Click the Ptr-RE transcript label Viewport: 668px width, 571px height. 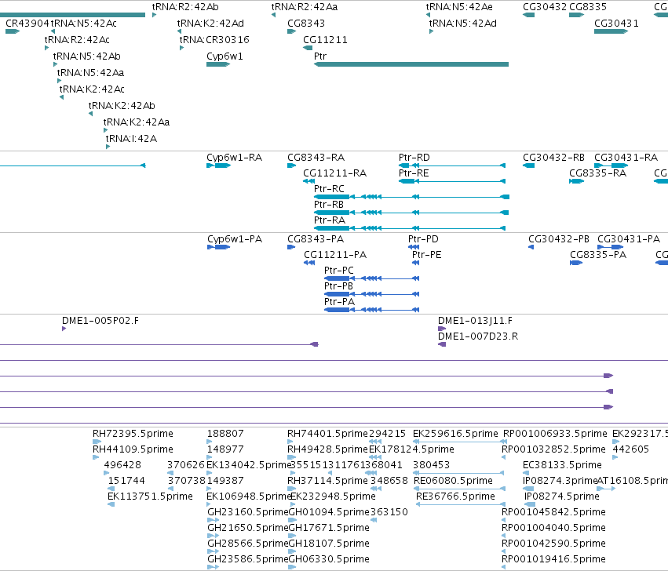pyautogui.click(x=414, y=173)
